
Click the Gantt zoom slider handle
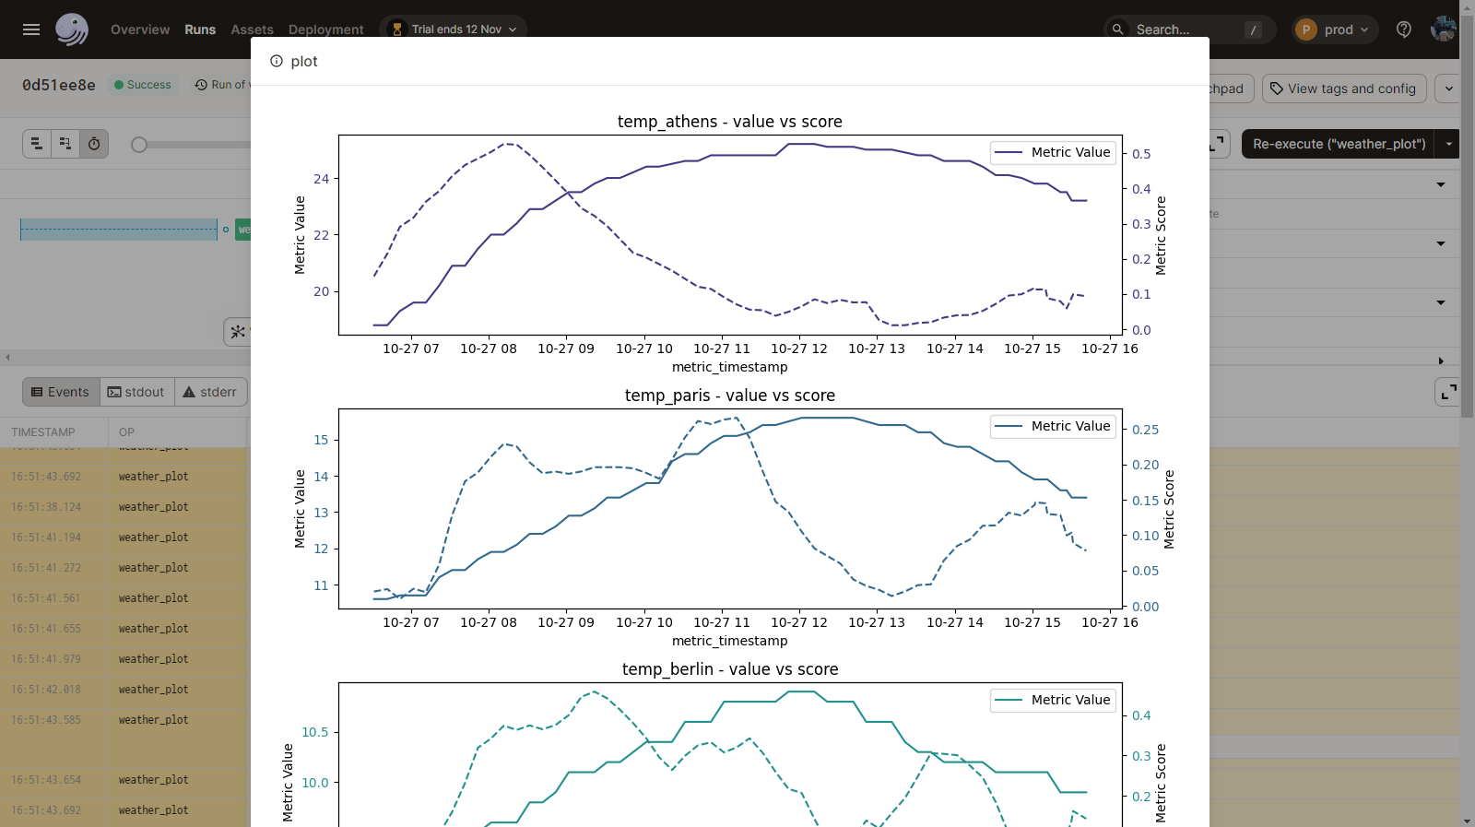139,145
